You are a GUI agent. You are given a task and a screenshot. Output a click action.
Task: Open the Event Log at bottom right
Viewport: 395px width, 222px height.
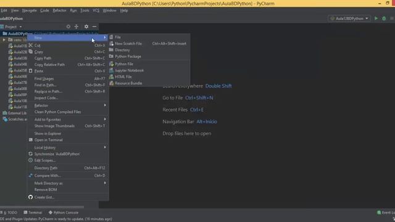click(386, 212)
